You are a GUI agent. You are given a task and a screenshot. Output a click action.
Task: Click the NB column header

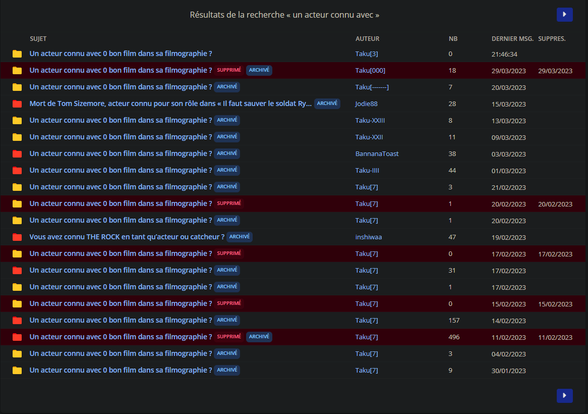coord(453,39)
